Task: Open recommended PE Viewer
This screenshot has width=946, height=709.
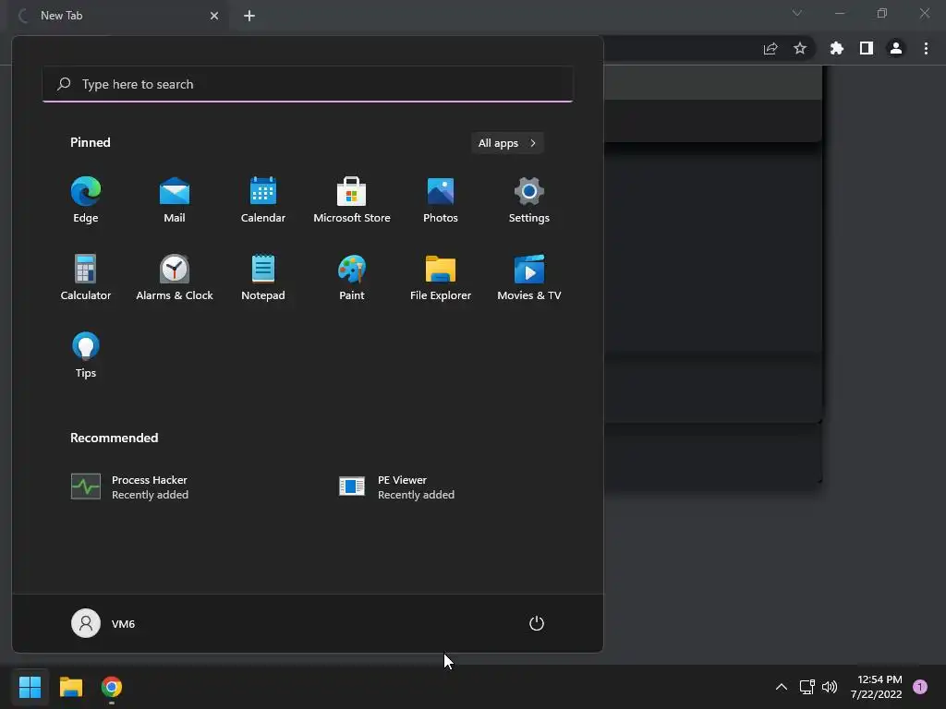Action: tap(396, 487)
